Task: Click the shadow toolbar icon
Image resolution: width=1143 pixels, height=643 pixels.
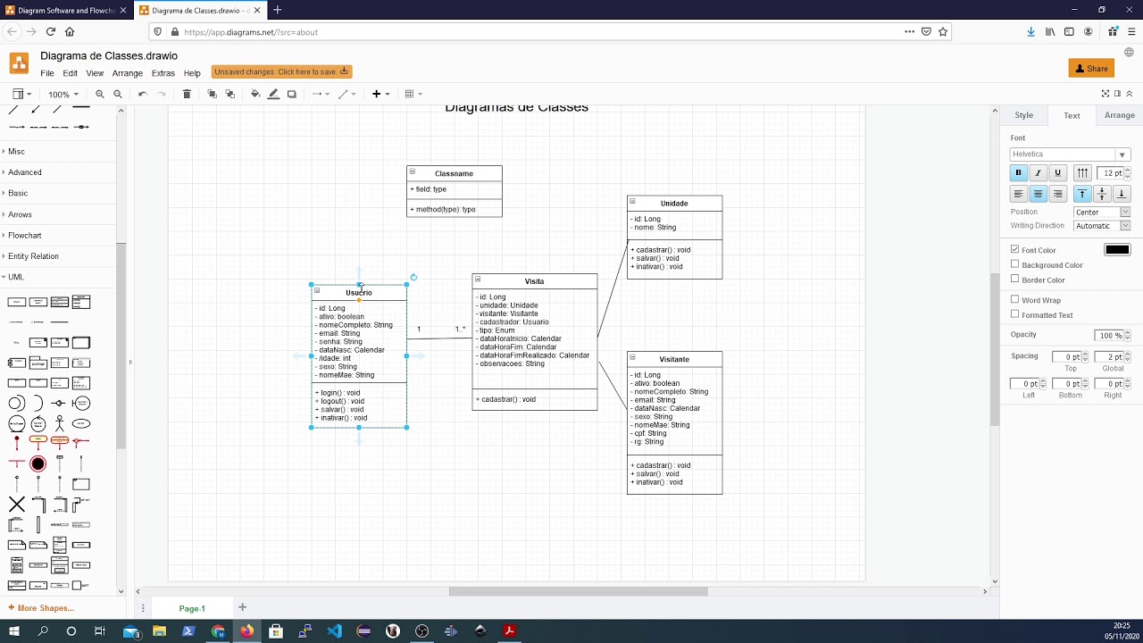Action: pyautogui.click(x=291, y=94)
